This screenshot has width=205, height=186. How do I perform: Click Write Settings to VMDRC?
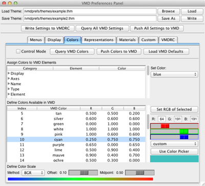(x=48, y=28)
